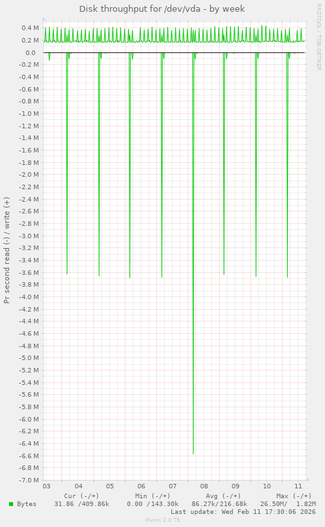Click the graph title 'Disk throughput for /dev/vda - by week'
325x527 pixels.
[x=162, y=9]
